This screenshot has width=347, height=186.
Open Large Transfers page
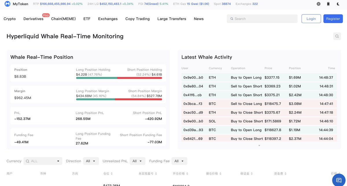click(172, 19)
